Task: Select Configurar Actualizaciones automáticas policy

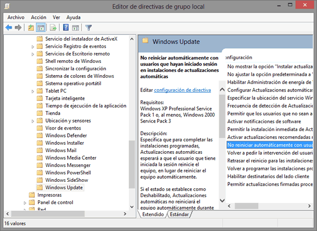Action: pyautogui.click(x=269, y=90)
